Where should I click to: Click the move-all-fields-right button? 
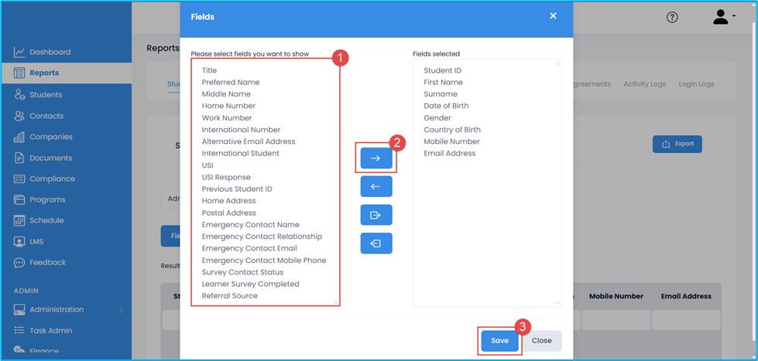(376, 215)
